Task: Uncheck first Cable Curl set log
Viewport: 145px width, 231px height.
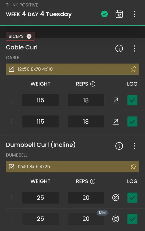Action: pos(132,100)
